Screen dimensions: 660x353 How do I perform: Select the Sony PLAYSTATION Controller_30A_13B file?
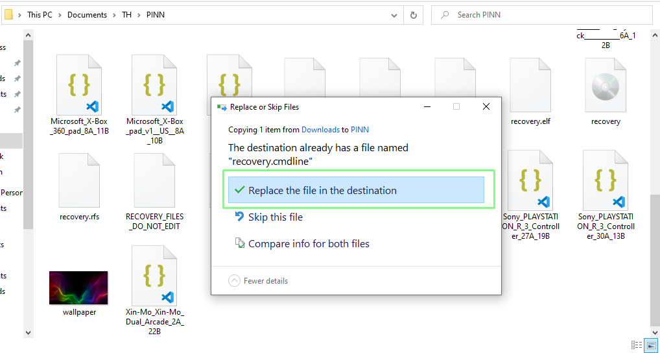click(x=606, y=180)
